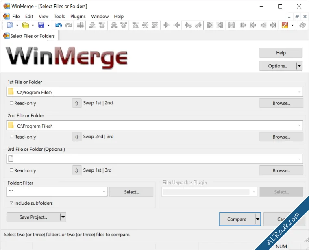This screenshot has height=250, width=309.
Task: Click the Previous Difference up-arrow icon
Action: coord(102,25)
